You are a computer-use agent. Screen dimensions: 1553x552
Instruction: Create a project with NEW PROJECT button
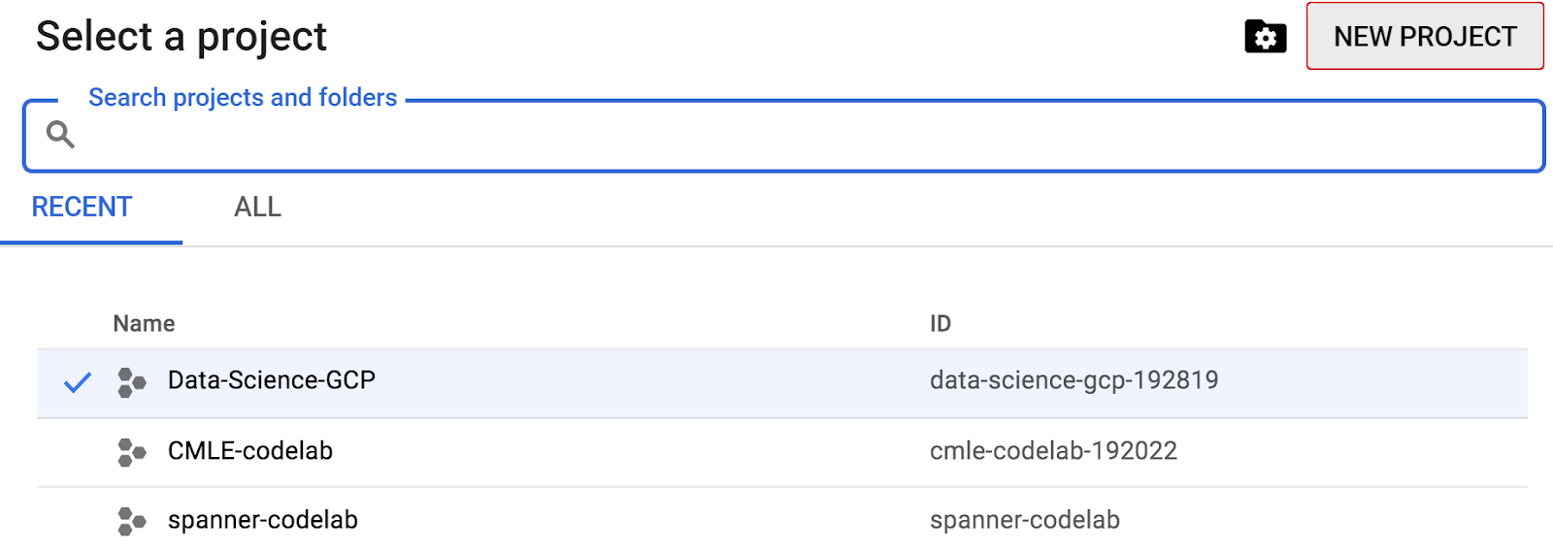[x=1424, y=37]
